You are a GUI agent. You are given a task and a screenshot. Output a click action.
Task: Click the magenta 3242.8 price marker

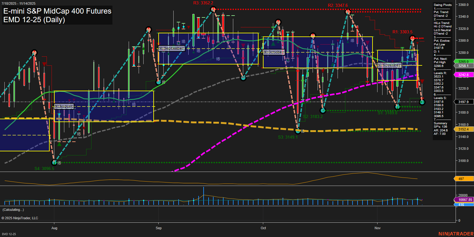464,75
